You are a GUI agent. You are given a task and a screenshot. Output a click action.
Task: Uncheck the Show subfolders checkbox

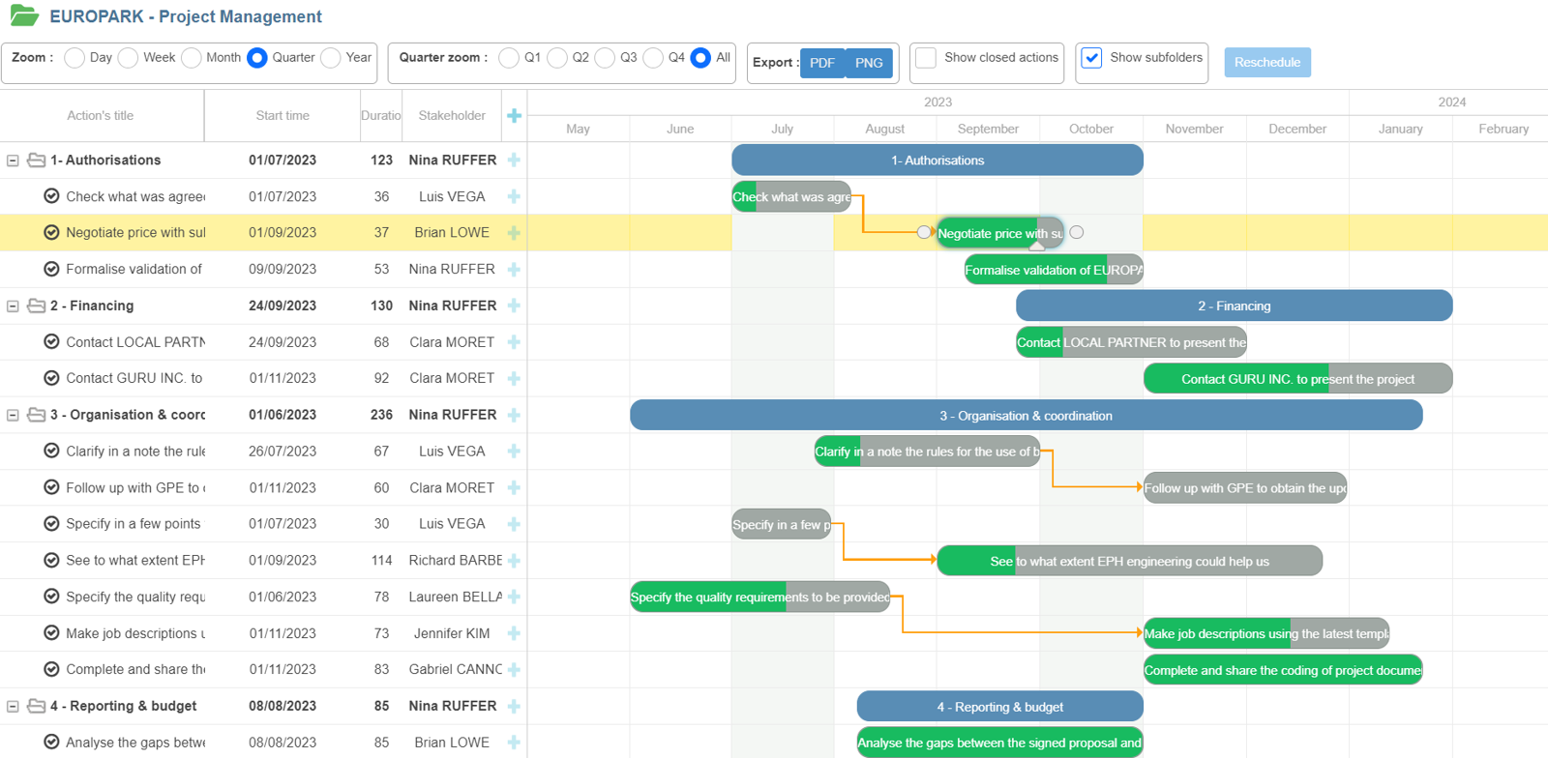pos(1091,58)
